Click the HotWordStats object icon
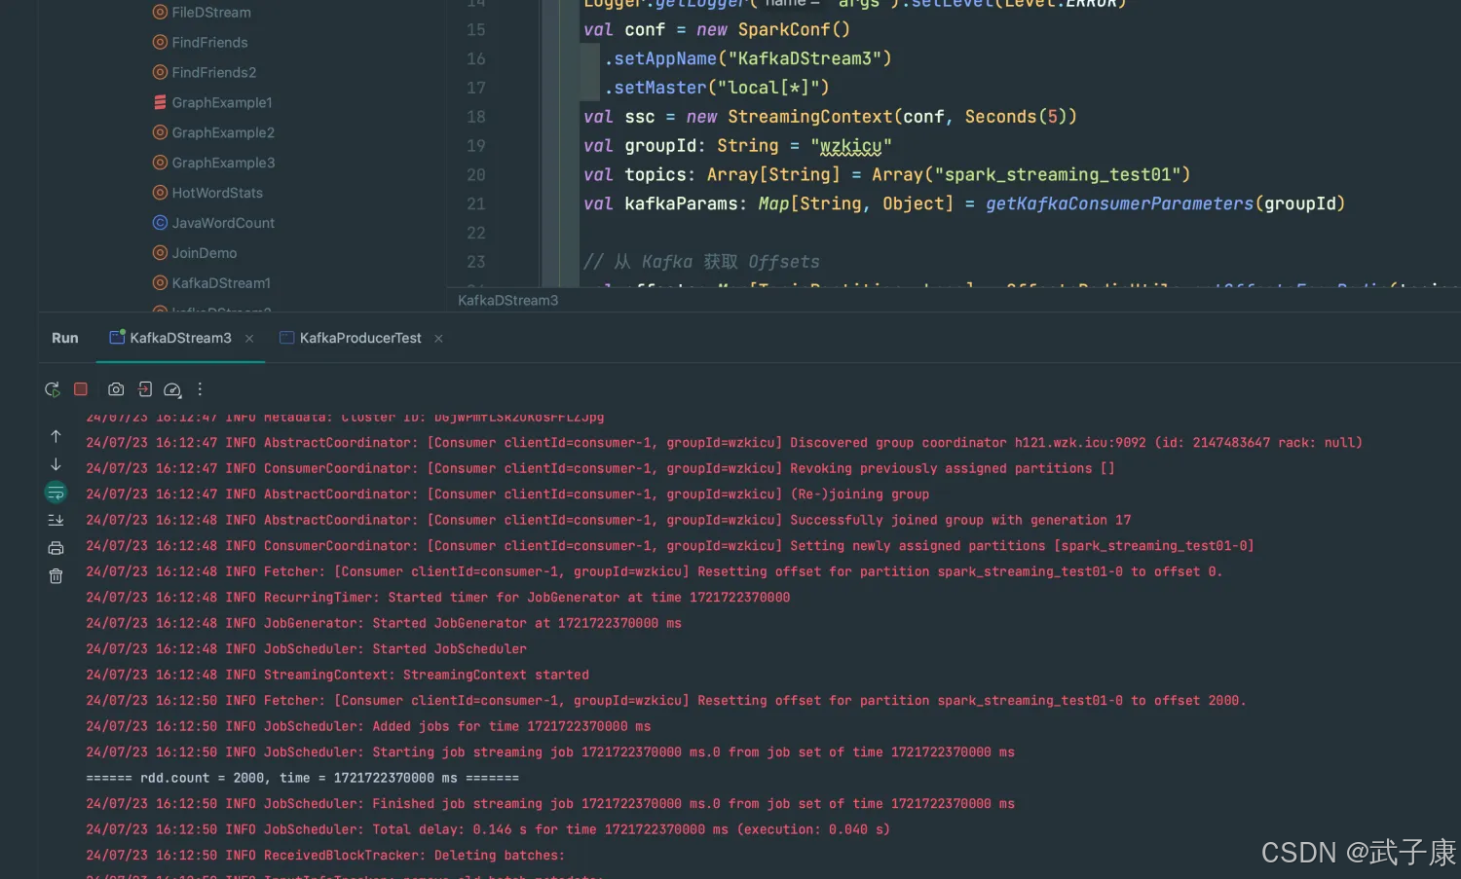 click(x=160, y=193)
